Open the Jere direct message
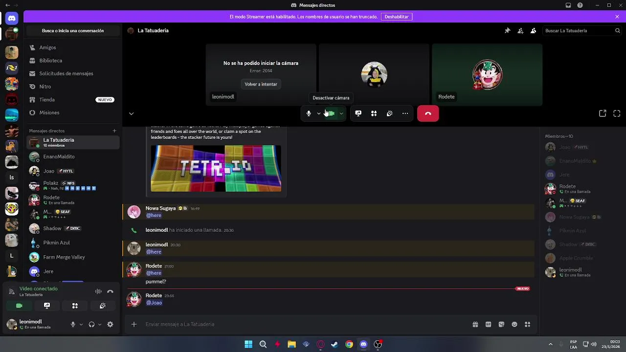The image size is (626, 352). pyautogui.click(x=73, y=271)
